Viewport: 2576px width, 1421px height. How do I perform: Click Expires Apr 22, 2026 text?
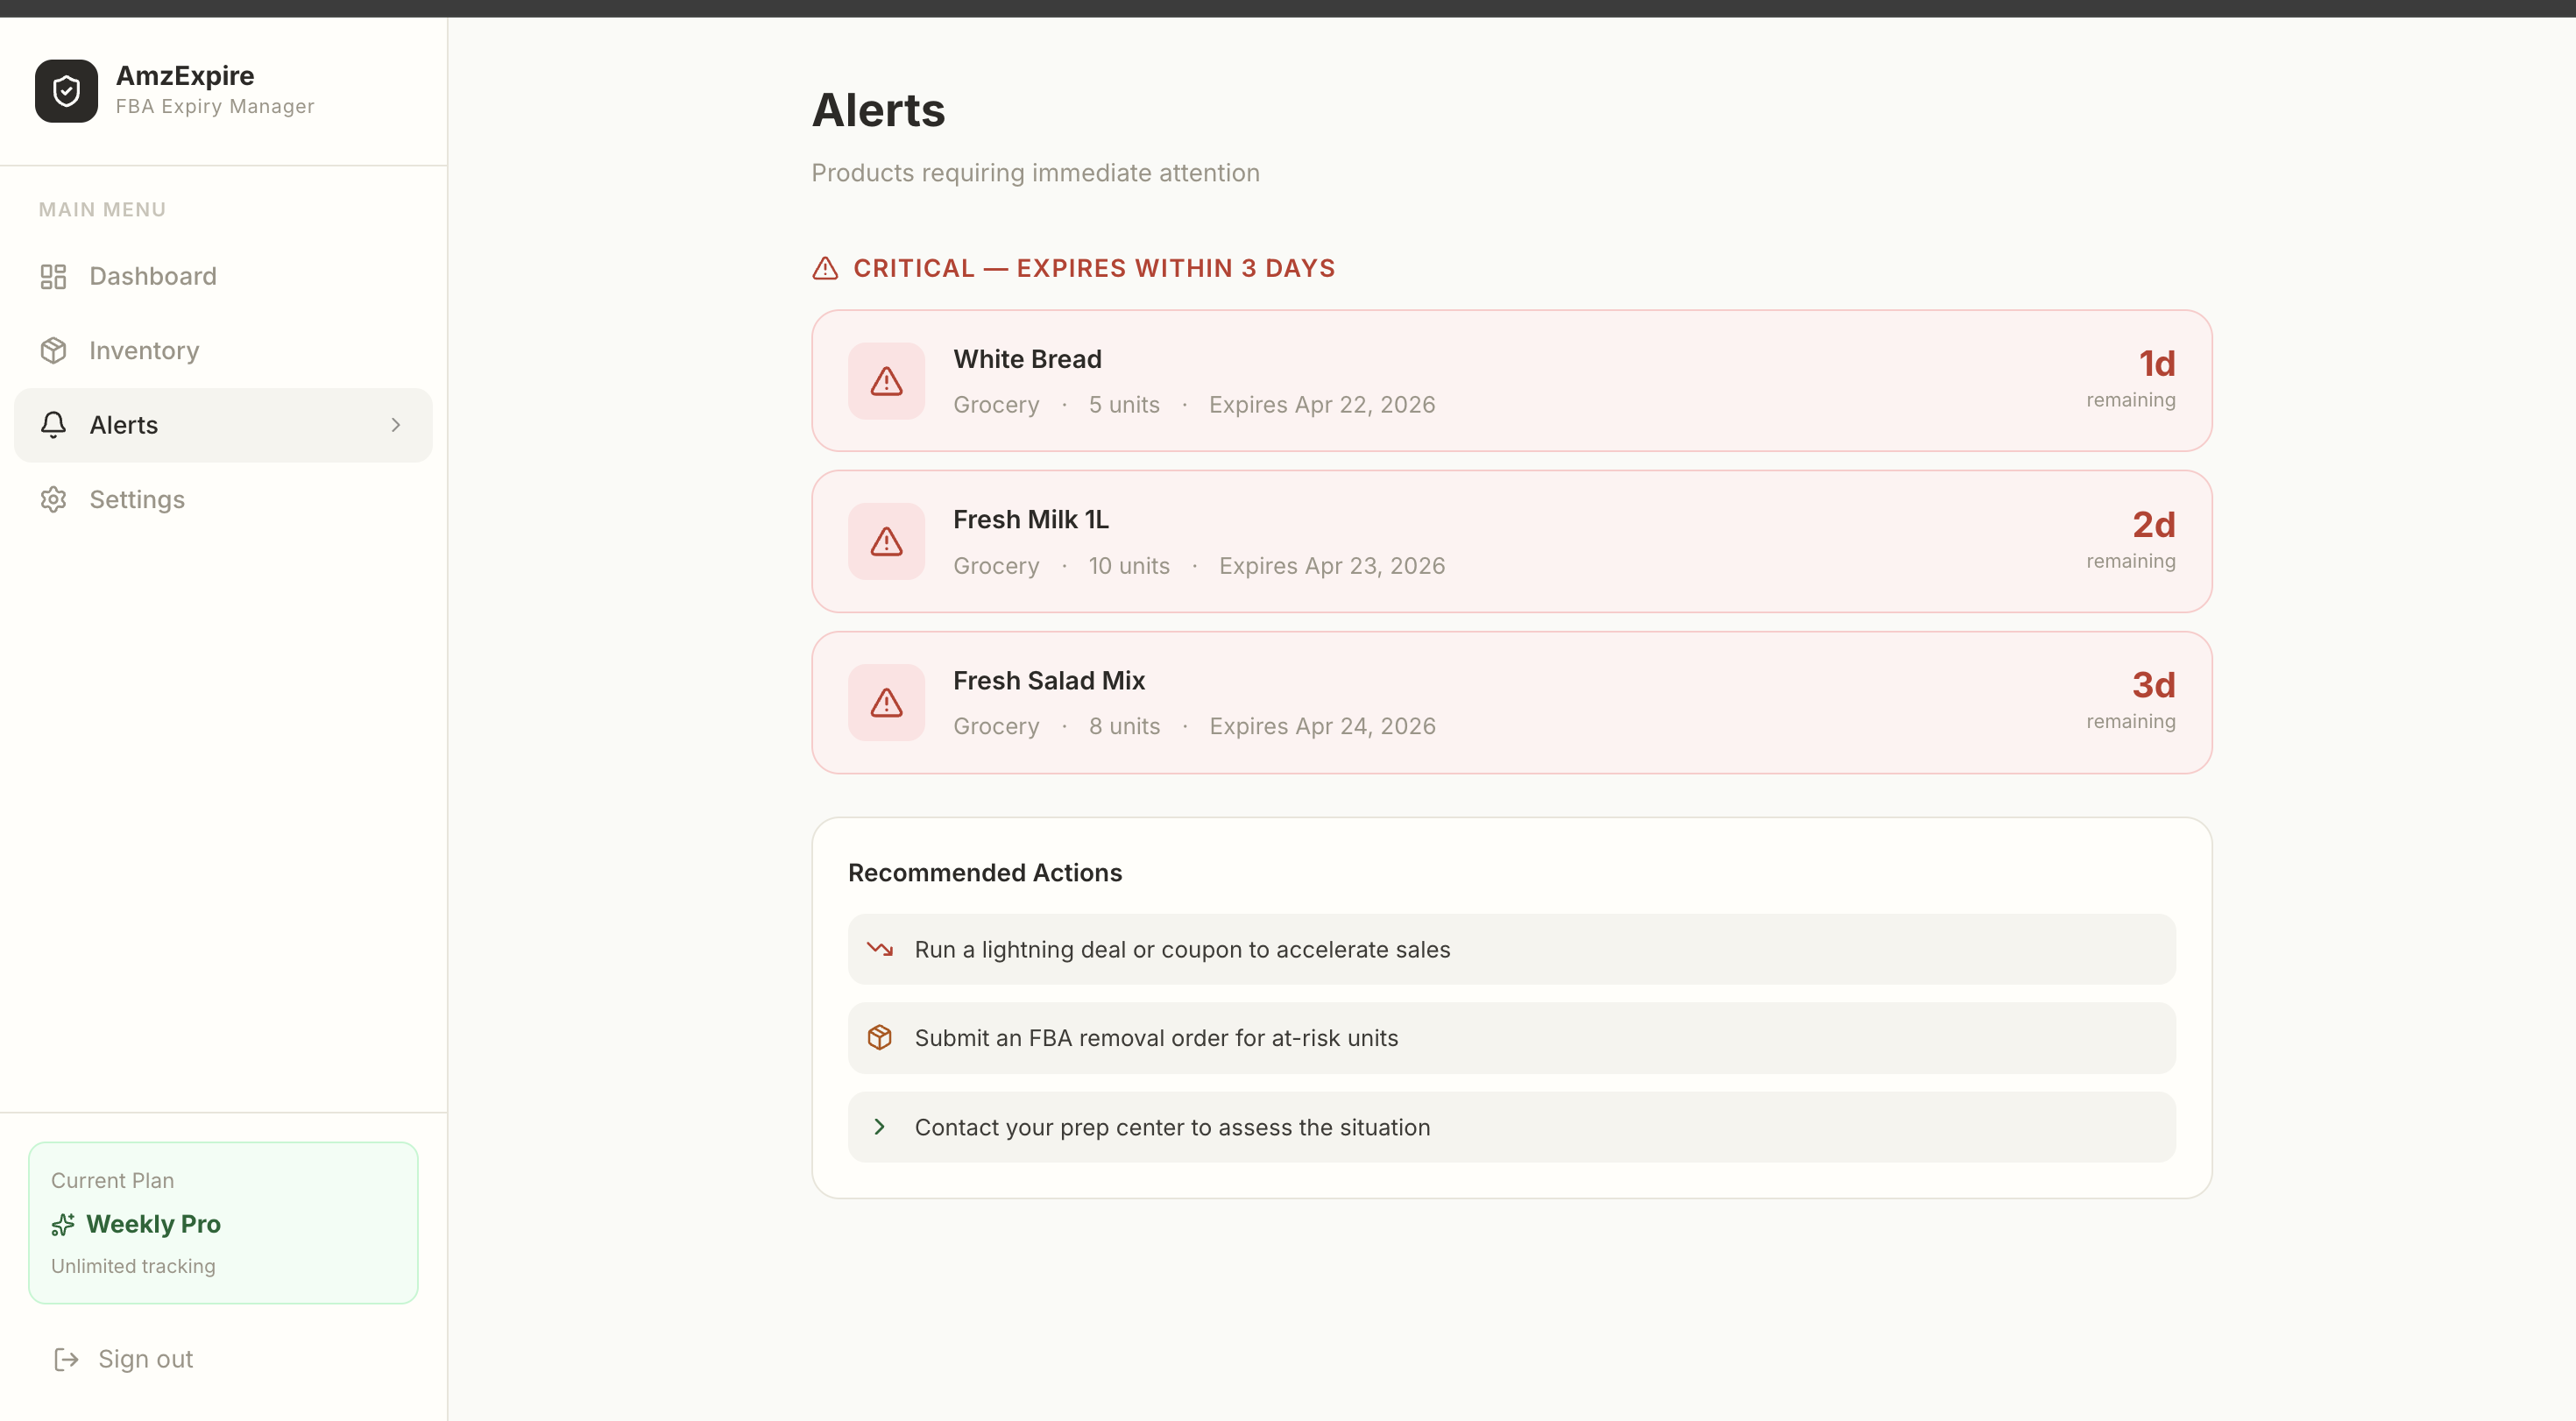(x=1322, y=405)
